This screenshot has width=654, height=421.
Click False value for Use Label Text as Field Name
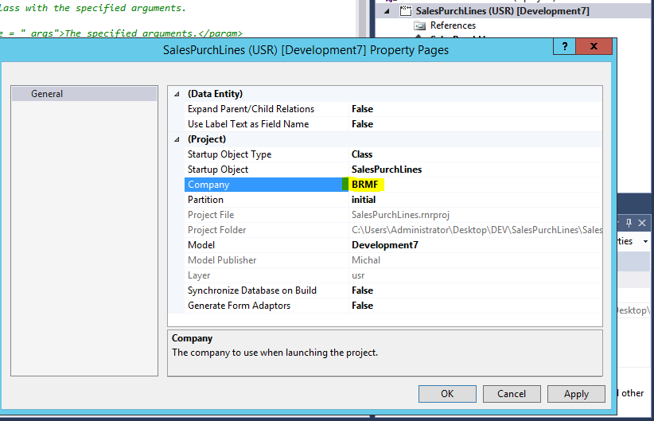362,124
